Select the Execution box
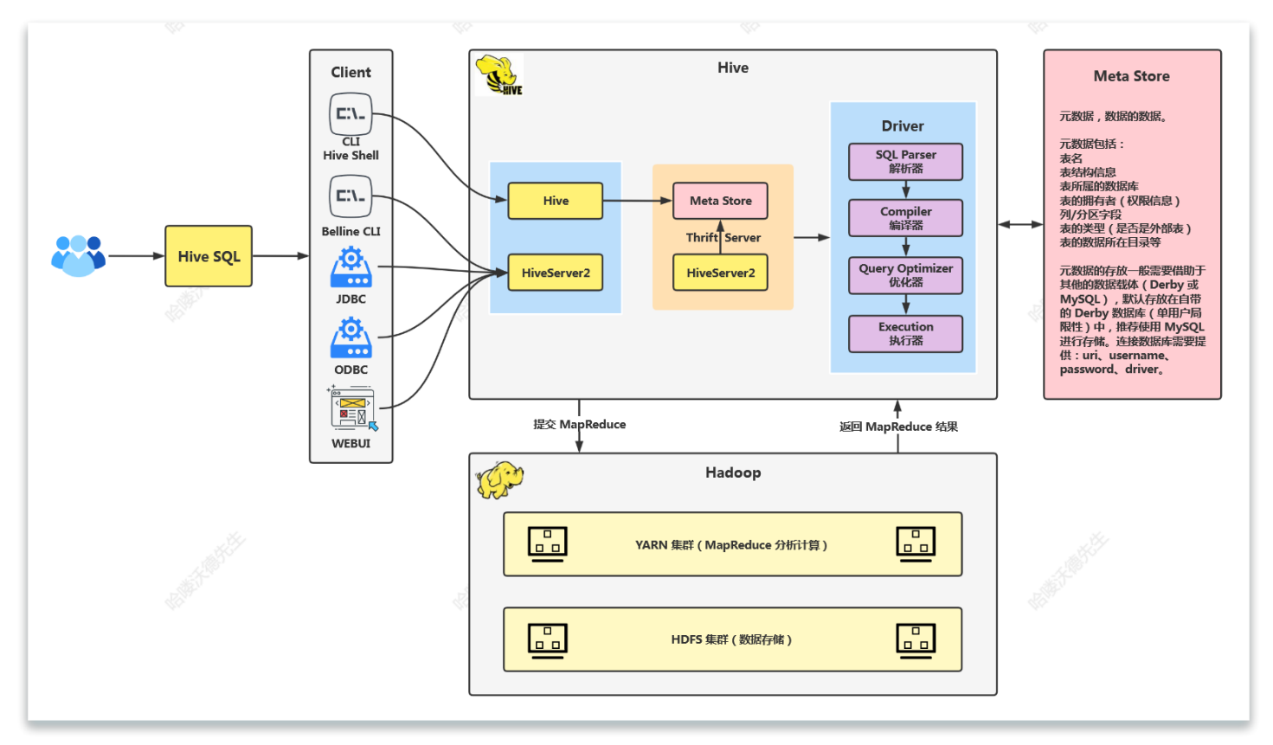Image resolution: width=1273 pixels, height=745 pixels. 906,333
